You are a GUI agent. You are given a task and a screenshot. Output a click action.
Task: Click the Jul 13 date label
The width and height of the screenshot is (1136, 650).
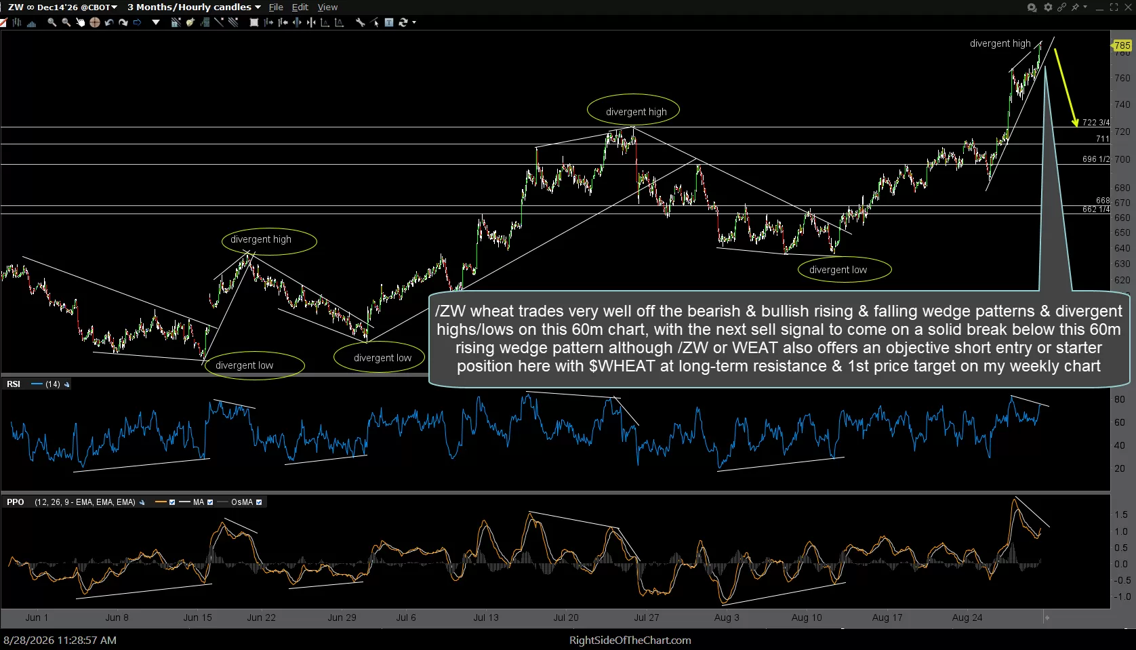point(486,617)
